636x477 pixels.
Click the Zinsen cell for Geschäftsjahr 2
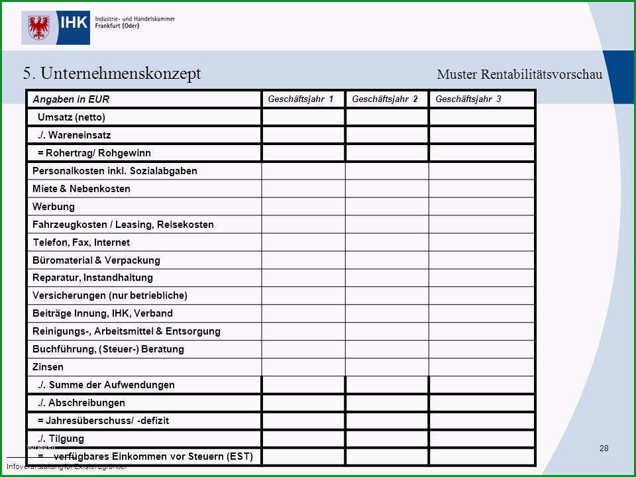pyautogui.click(x=387, y=366)
